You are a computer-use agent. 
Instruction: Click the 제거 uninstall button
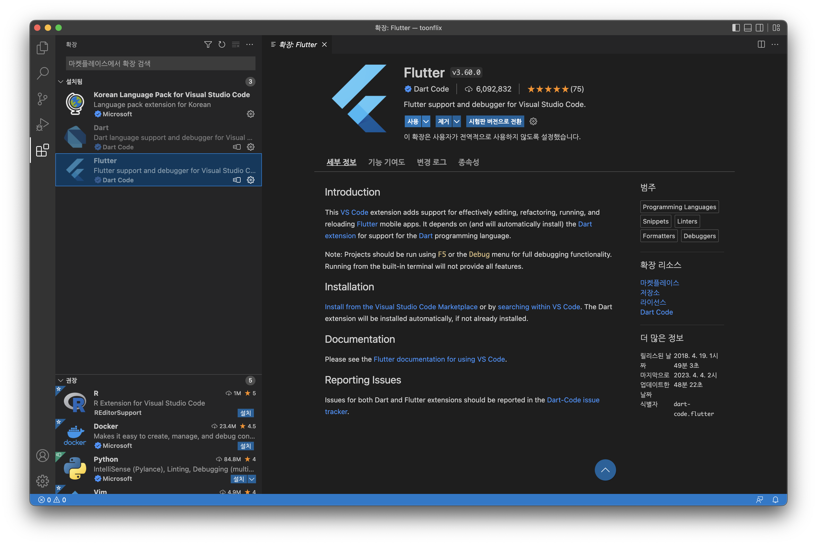pyautogui.click(x=443, y=121)
